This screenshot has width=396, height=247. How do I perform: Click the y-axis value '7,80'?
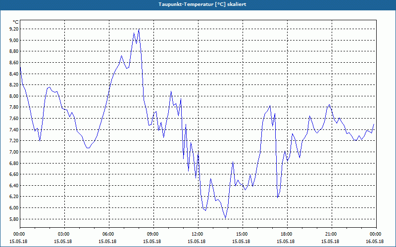pyautogui.click(x=14, y=107)
